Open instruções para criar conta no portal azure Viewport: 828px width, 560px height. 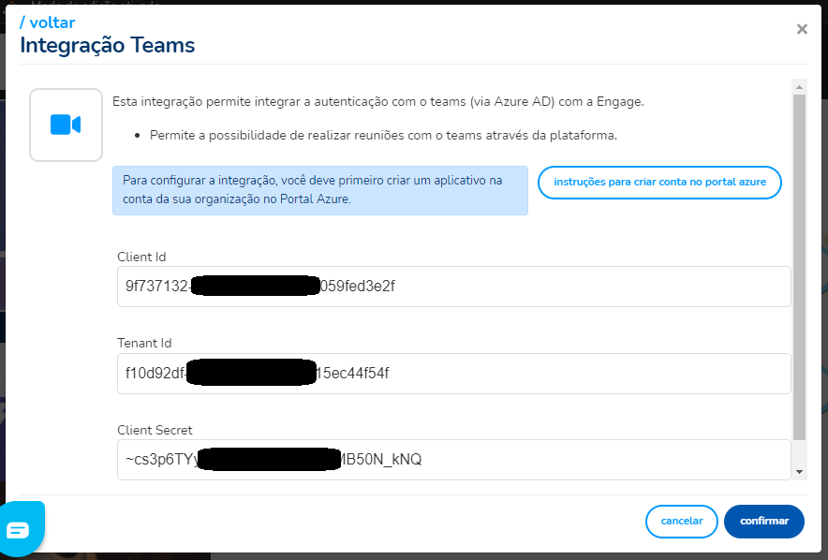(x=659, y=182)
